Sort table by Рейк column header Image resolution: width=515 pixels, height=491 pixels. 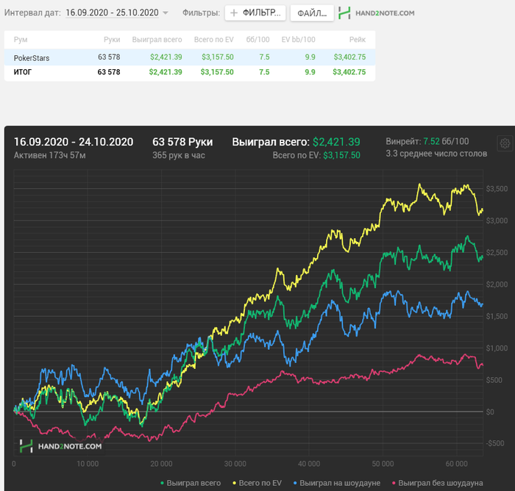(358, 40)
